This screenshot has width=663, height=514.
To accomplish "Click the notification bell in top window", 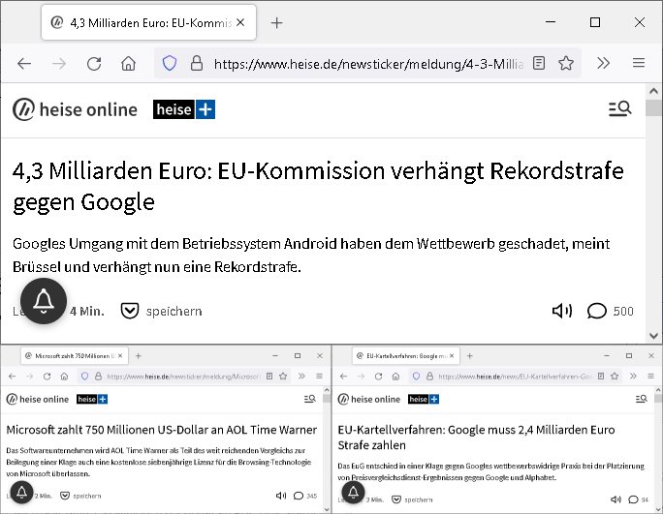I will (44, 301).
